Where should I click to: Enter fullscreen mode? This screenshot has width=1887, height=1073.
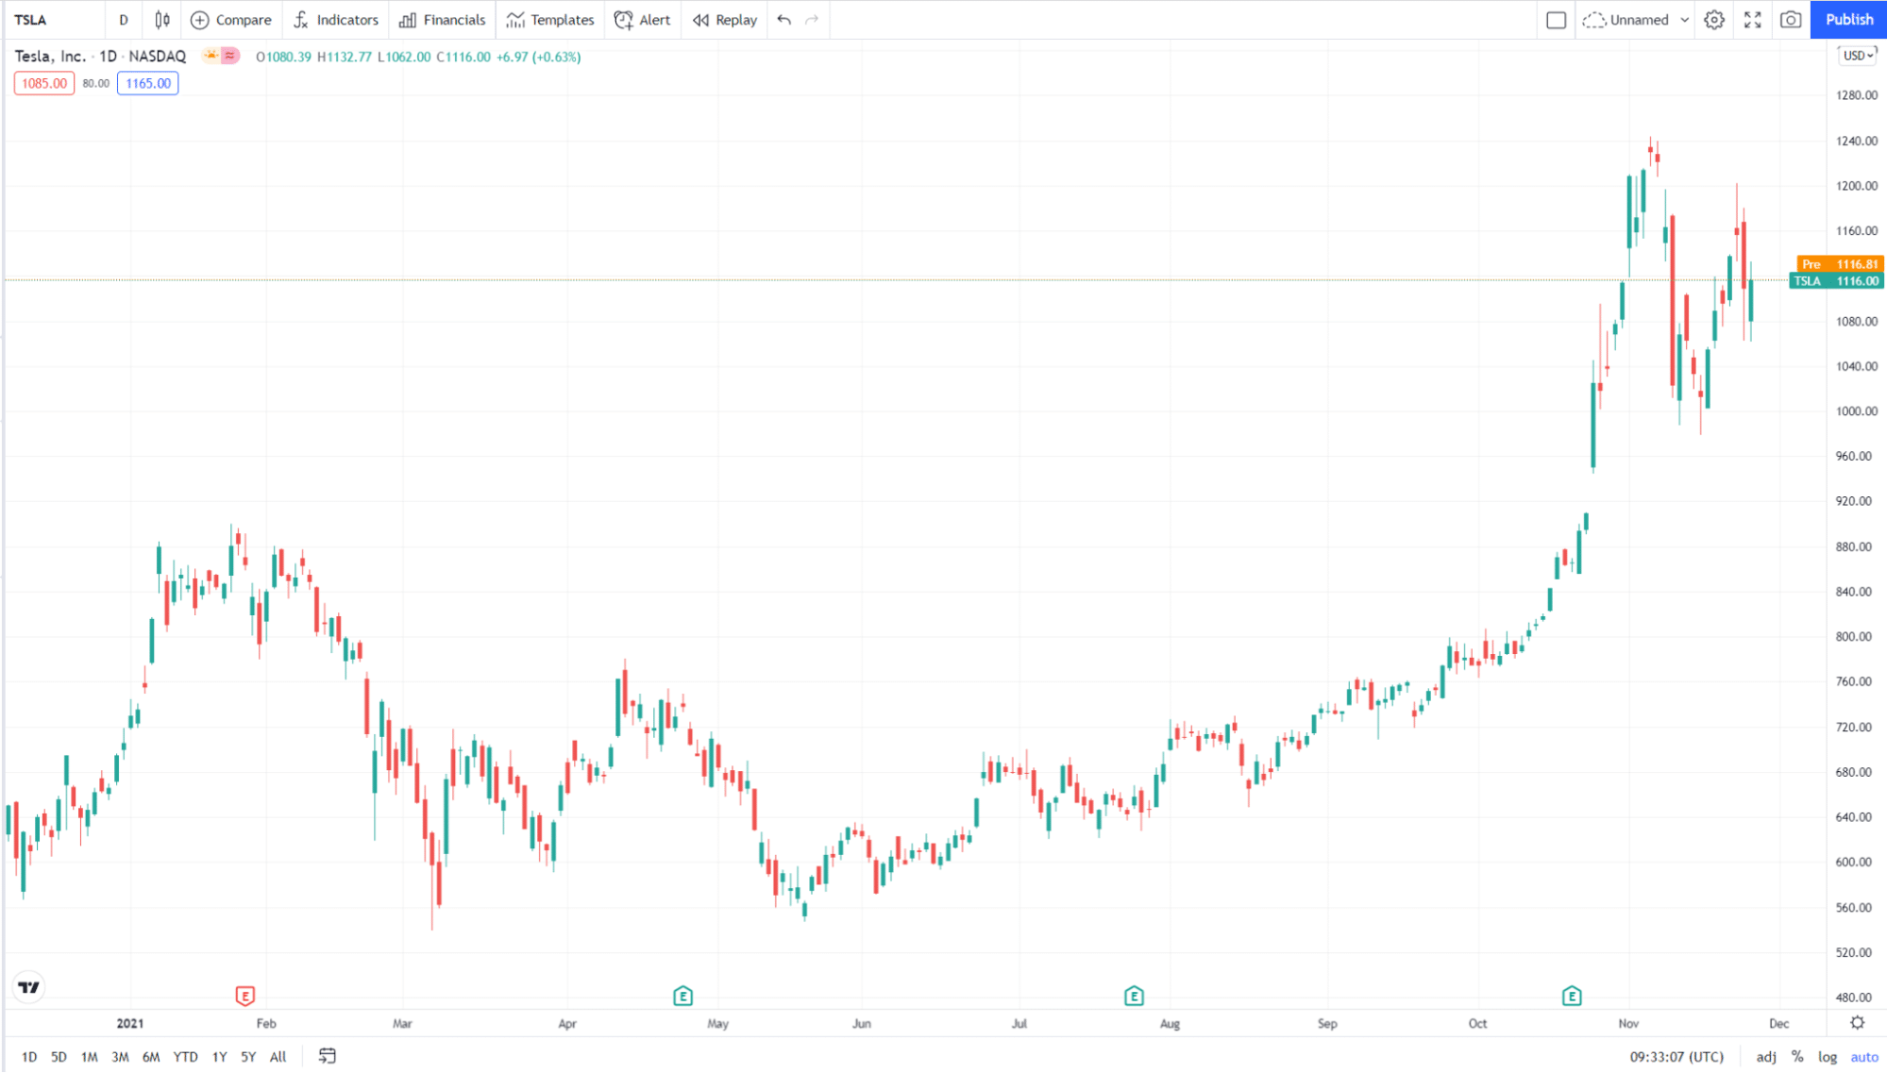1753,20
